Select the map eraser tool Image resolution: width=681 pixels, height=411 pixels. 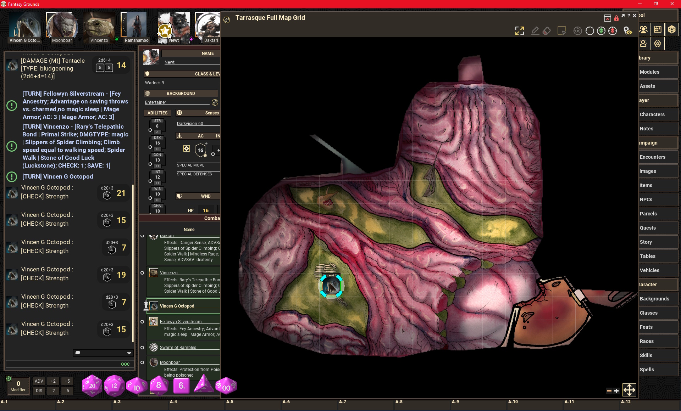(547, 31)
